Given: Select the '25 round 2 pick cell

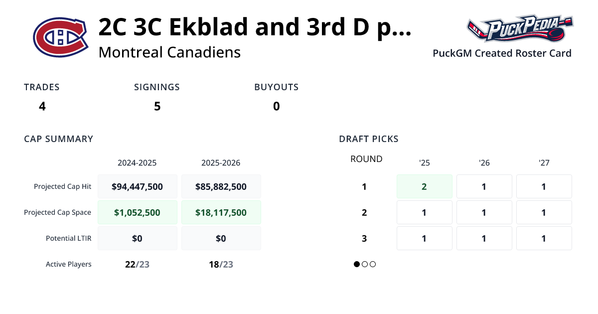Looking at the screenshot, I should coord(424,212).
